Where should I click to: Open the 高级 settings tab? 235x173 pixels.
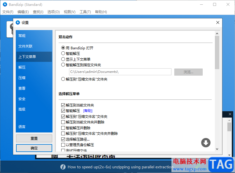[34, 109]
